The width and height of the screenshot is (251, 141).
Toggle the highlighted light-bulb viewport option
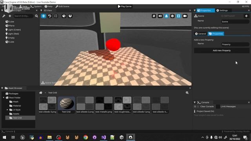click(166, 16)
